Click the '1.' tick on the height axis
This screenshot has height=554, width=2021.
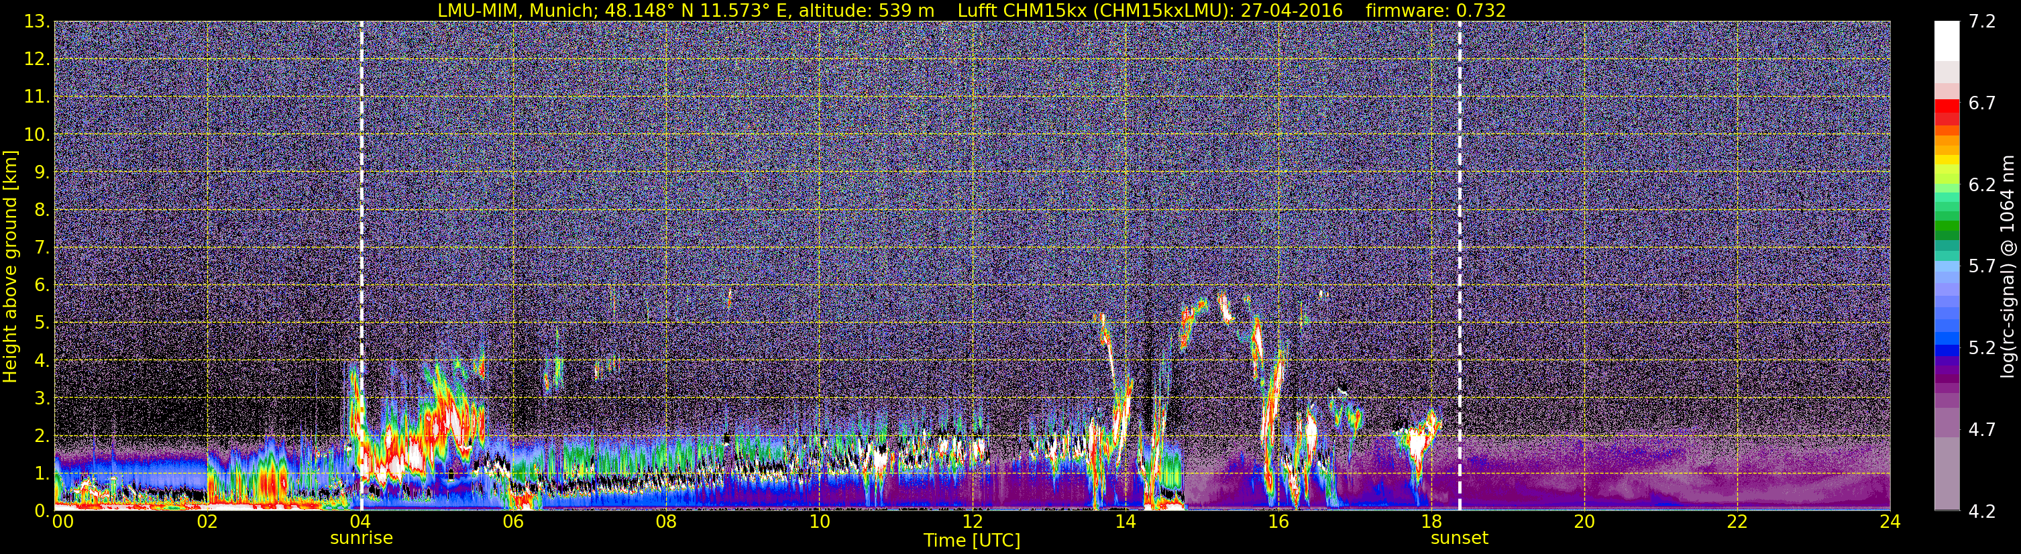point(42,473)
